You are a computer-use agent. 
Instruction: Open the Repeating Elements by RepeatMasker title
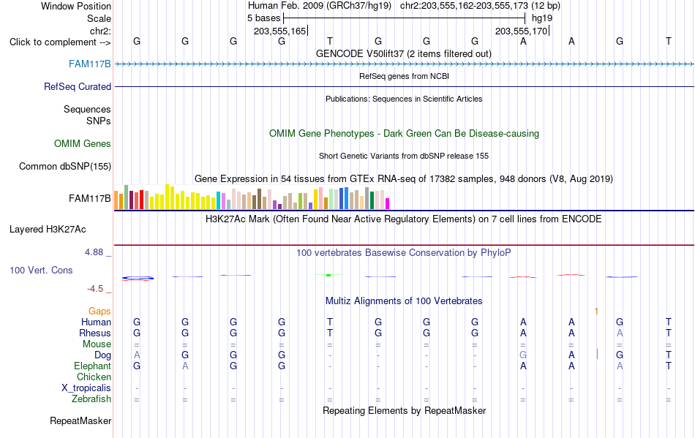tap(404, 411)
